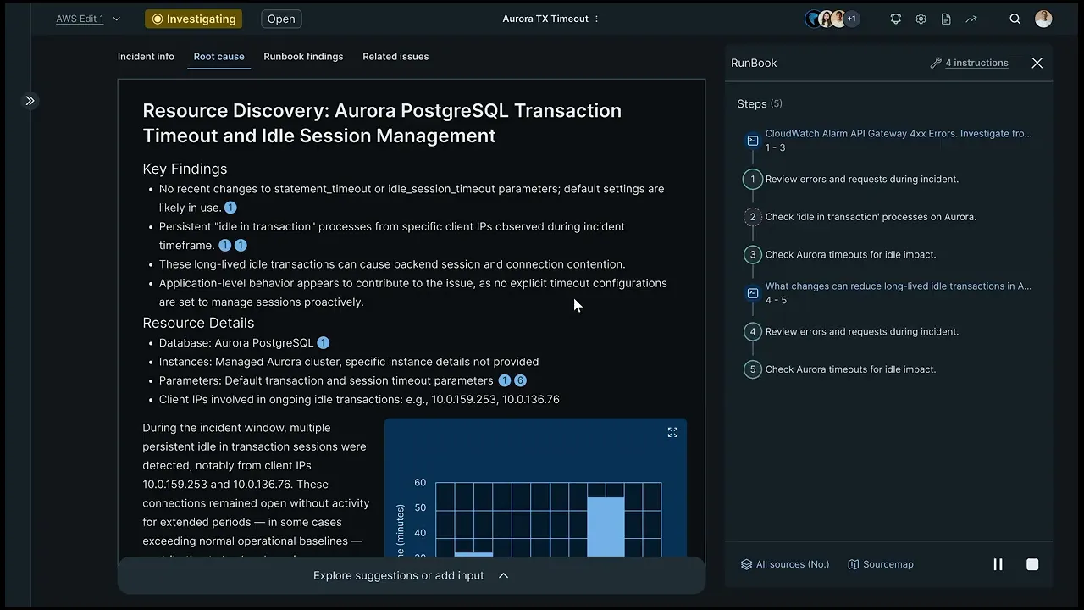Image resolution: width=1084 pixels, height=610 pixels.
Task: Open the Sourcemap view
Action: [x=881, y=564]
